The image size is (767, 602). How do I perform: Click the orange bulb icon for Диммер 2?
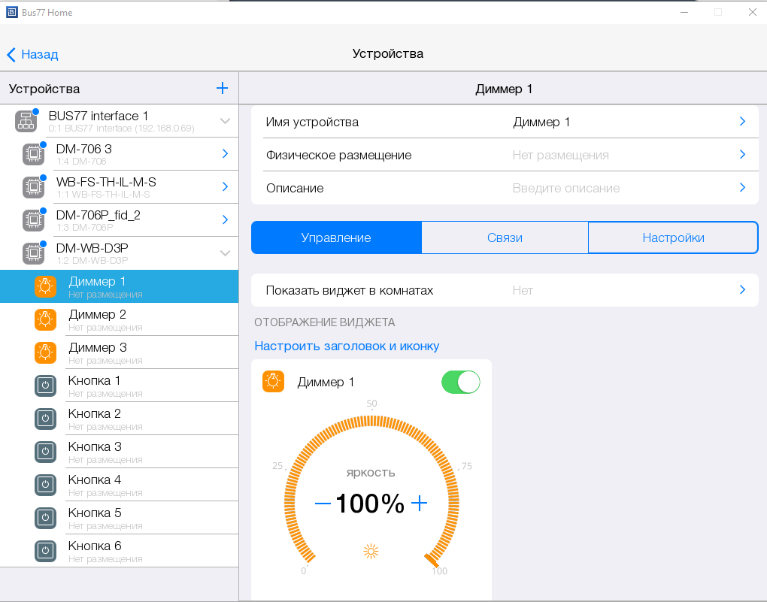tap(46, 319)
